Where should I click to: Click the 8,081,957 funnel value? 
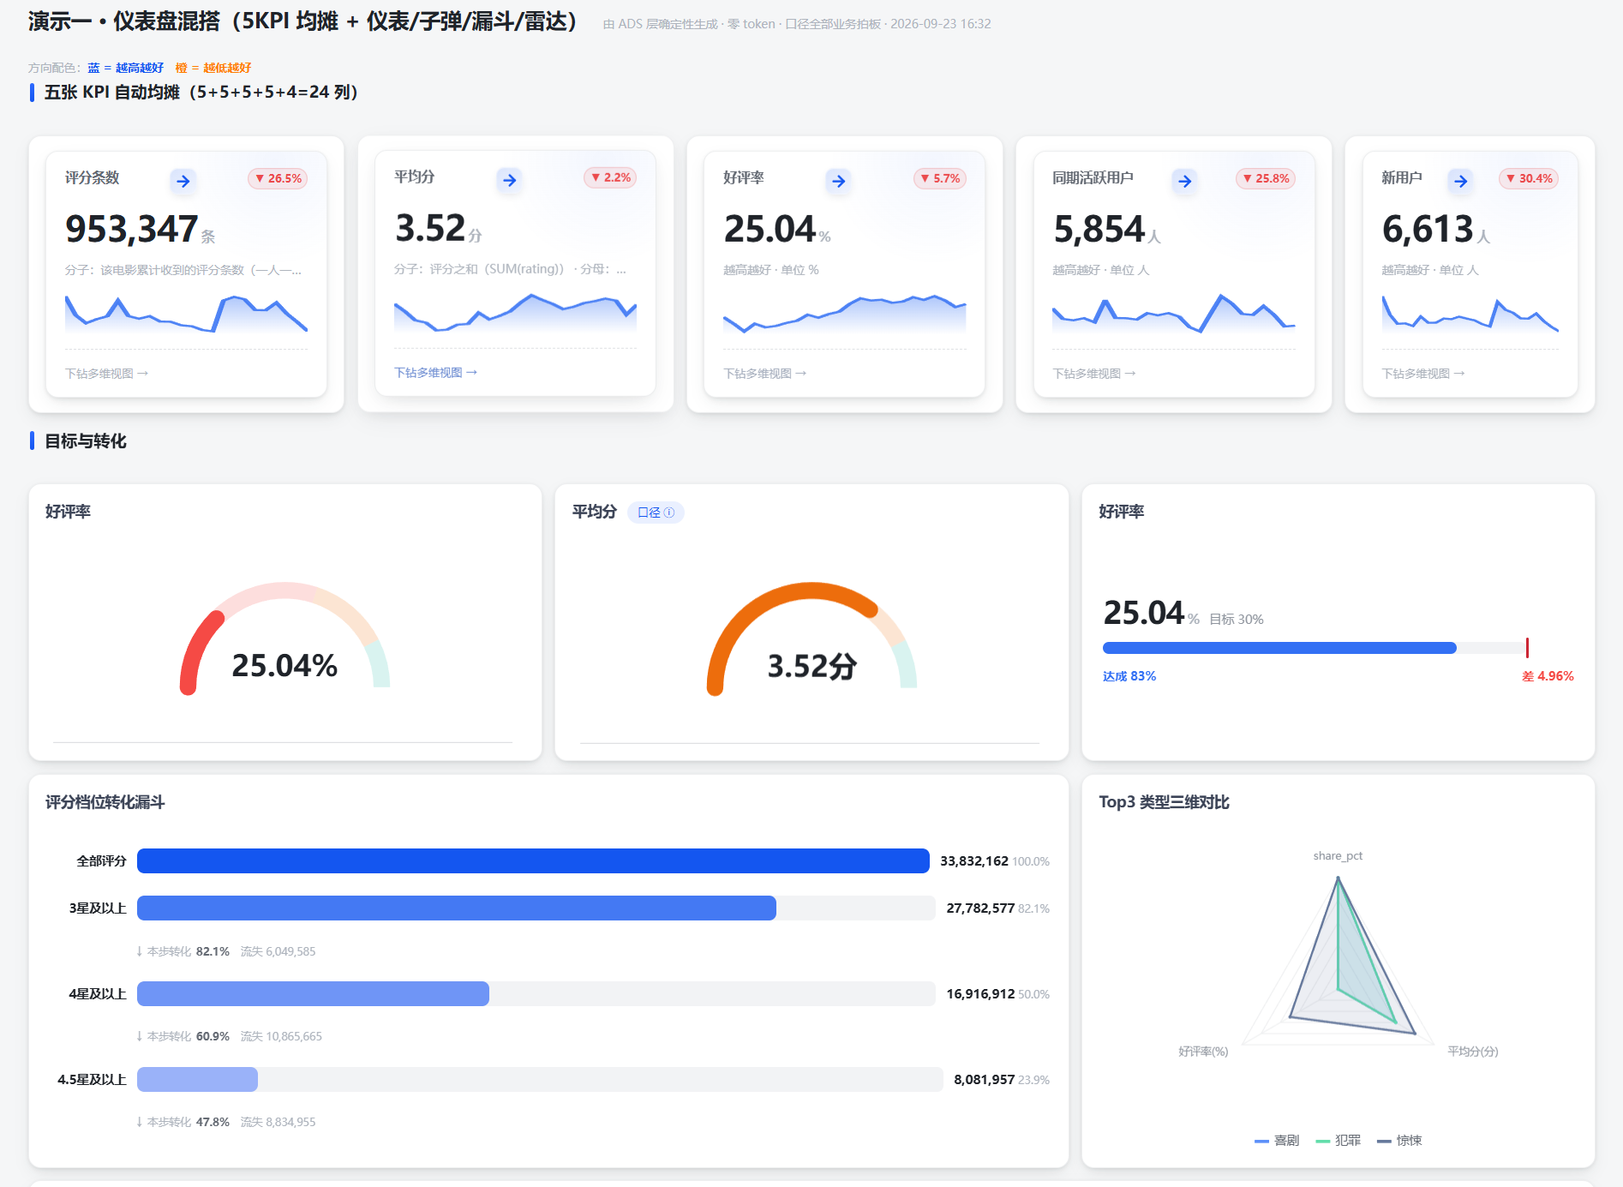pos(985,1080)
